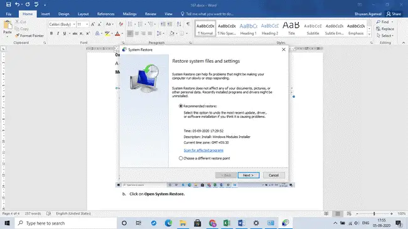Click the Save icon in title bar
The height and width of the screenshot is (229, 408).
click(x=9, y=4)
